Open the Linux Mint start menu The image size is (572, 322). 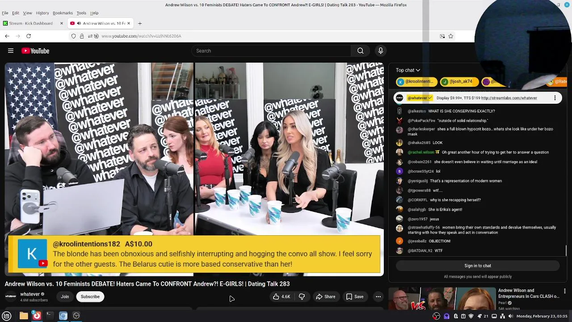7,316
